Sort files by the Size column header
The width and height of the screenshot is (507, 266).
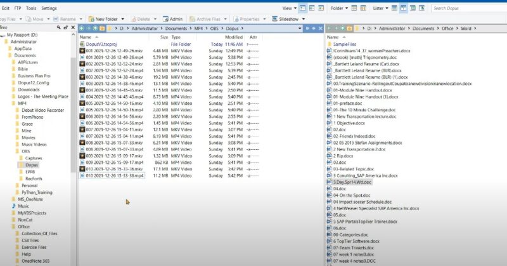164,37
